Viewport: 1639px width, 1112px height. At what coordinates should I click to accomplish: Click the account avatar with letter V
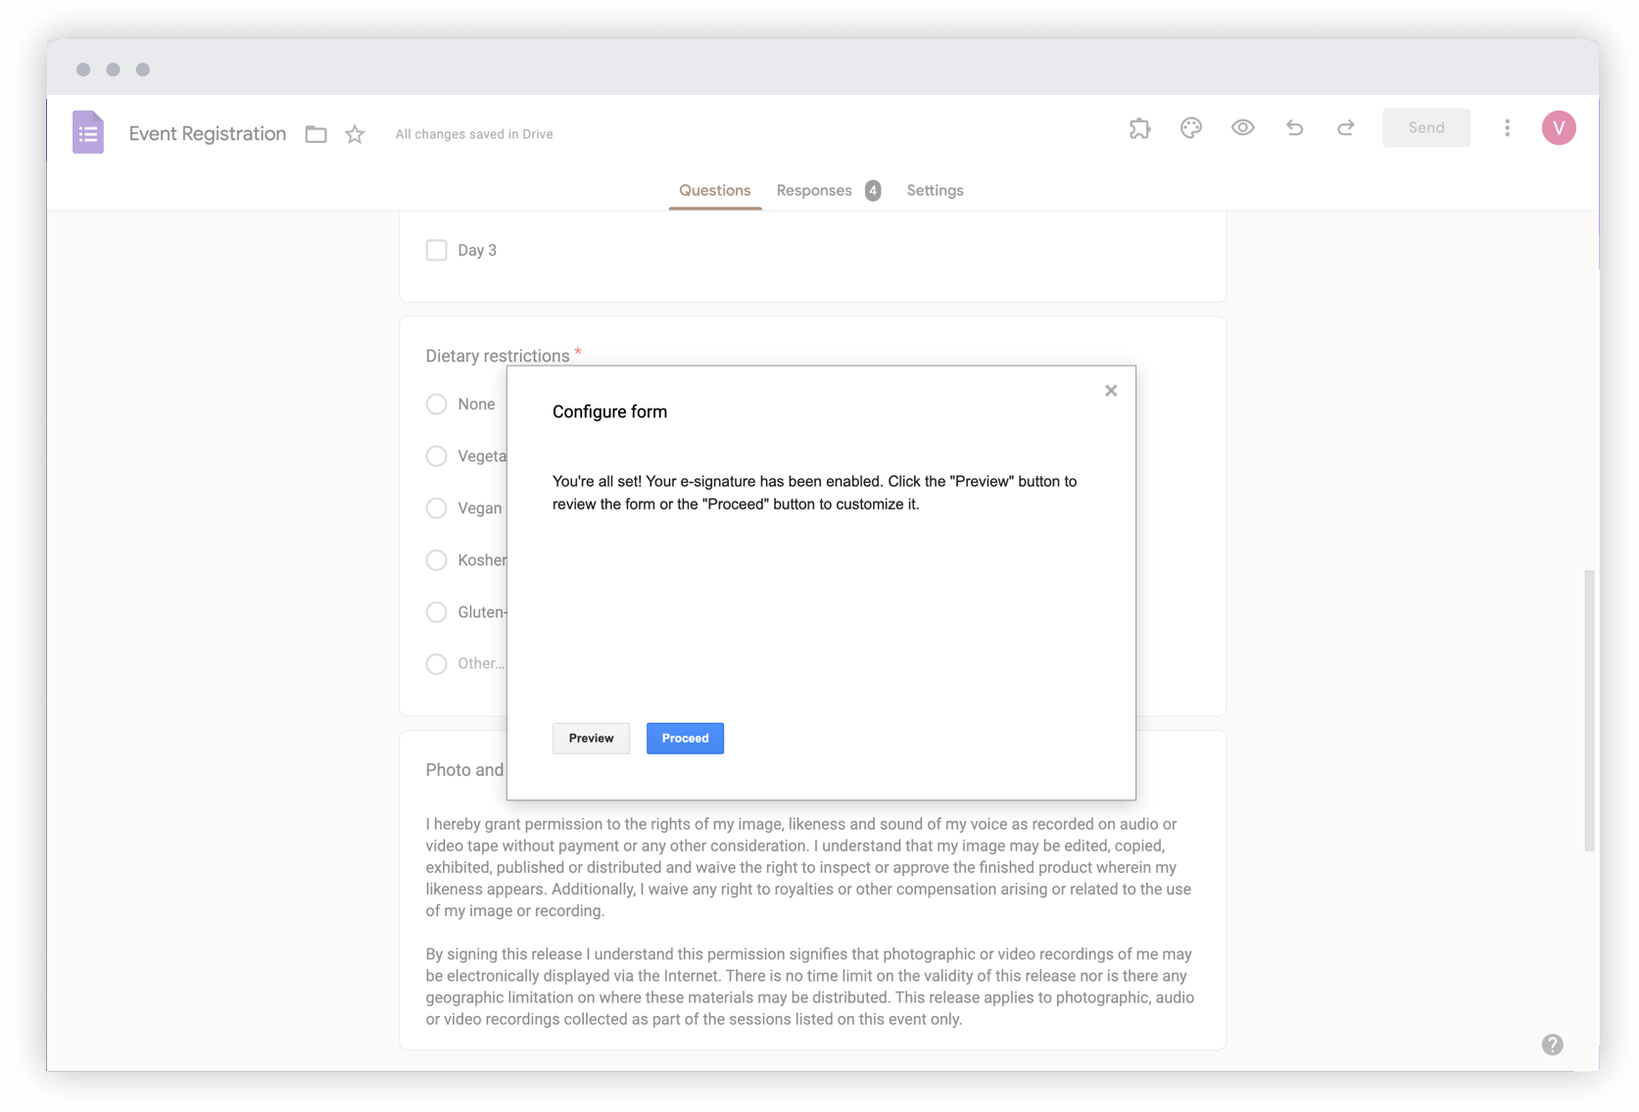tap(1559, 127)
